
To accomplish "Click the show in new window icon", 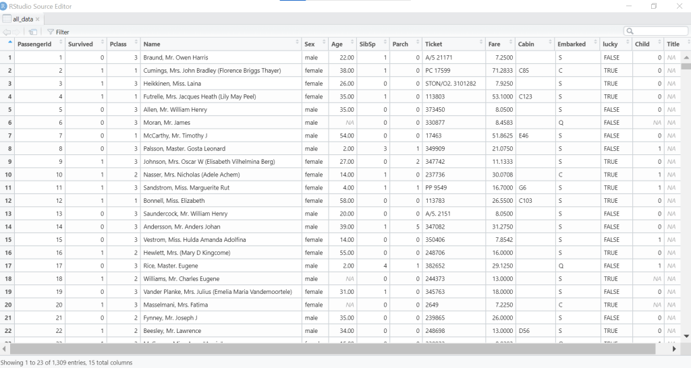I will coord(33,32).
